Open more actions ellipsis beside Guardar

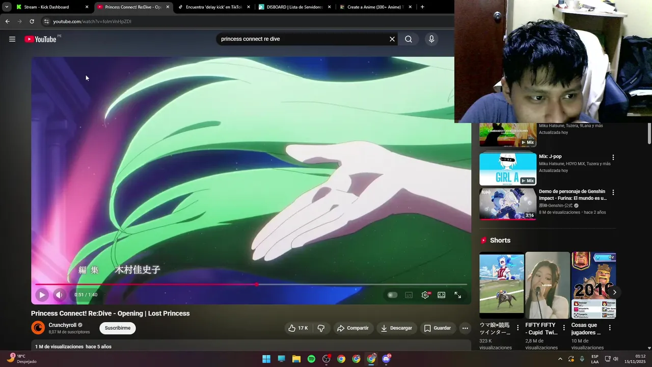pos(465,328)
